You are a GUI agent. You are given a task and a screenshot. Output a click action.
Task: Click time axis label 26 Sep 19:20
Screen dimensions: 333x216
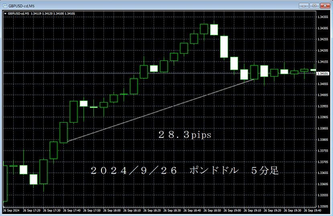(x=272, y=210)
